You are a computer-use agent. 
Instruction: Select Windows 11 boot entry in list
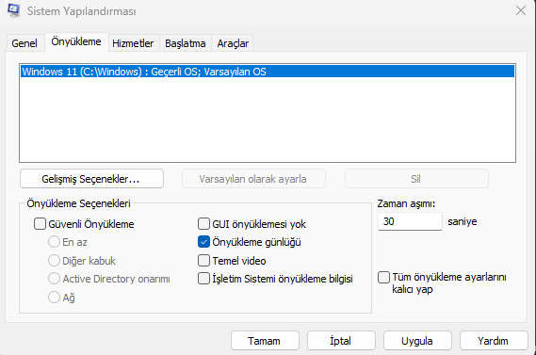click(268, 72)
